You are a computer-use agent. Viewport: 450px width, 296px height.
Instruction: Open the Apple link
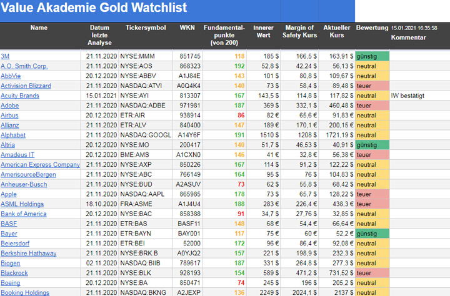[9, 194]
